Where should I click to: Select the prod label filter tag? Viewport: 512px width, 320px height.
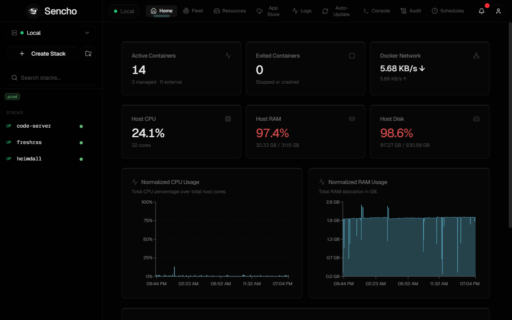click(x=12, y=97)
